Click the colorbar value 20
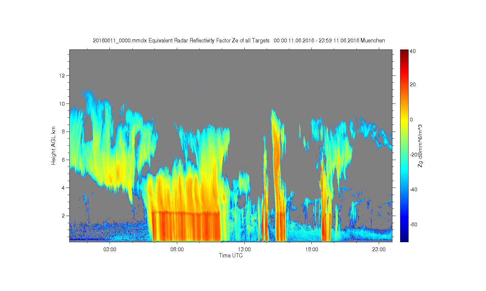This screenshot has width=486, height=291. click(x=413, y=85)
